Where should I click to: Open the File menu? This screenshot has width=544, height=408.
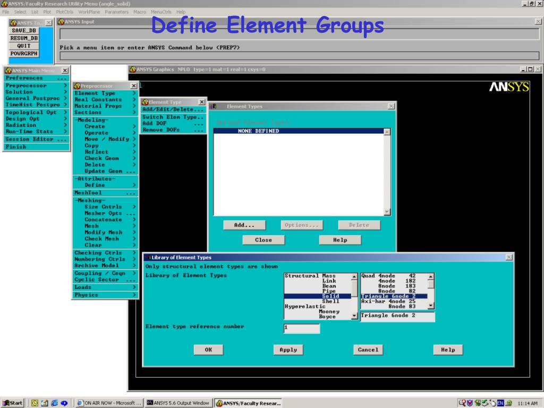point(6,12)
